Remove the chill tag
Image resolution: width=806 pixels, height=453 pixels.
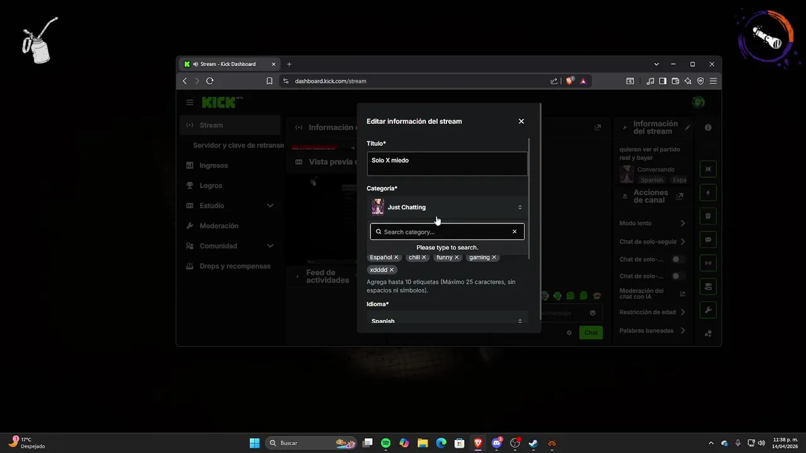click(424, 257)
